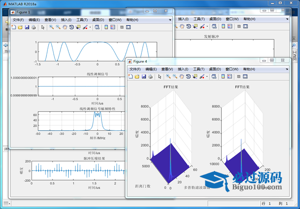This screenshot has width=300, height=209.
Task: Click New Figure icon in Figure 1 toolbar
Action: point(13,27)
